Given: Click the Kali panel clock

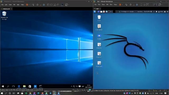Looking at the screenshot, I should coord(147,12).
